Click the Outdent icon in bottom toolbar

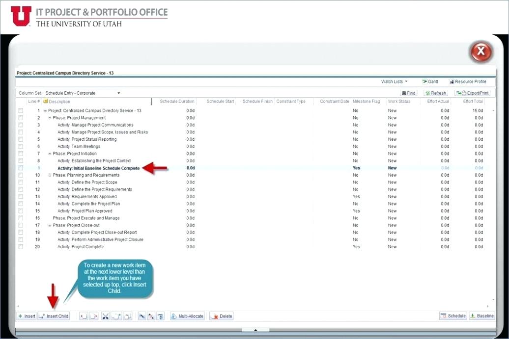pos(83,316)
